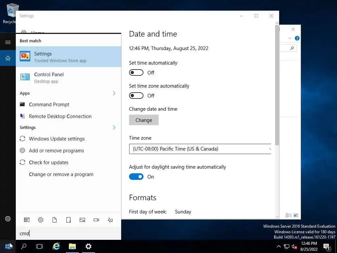The width and height of the screenshot is (337, 253).
Task: Expand ribbon chevron in background Explorer window
Action: click(x=290, y=38)
